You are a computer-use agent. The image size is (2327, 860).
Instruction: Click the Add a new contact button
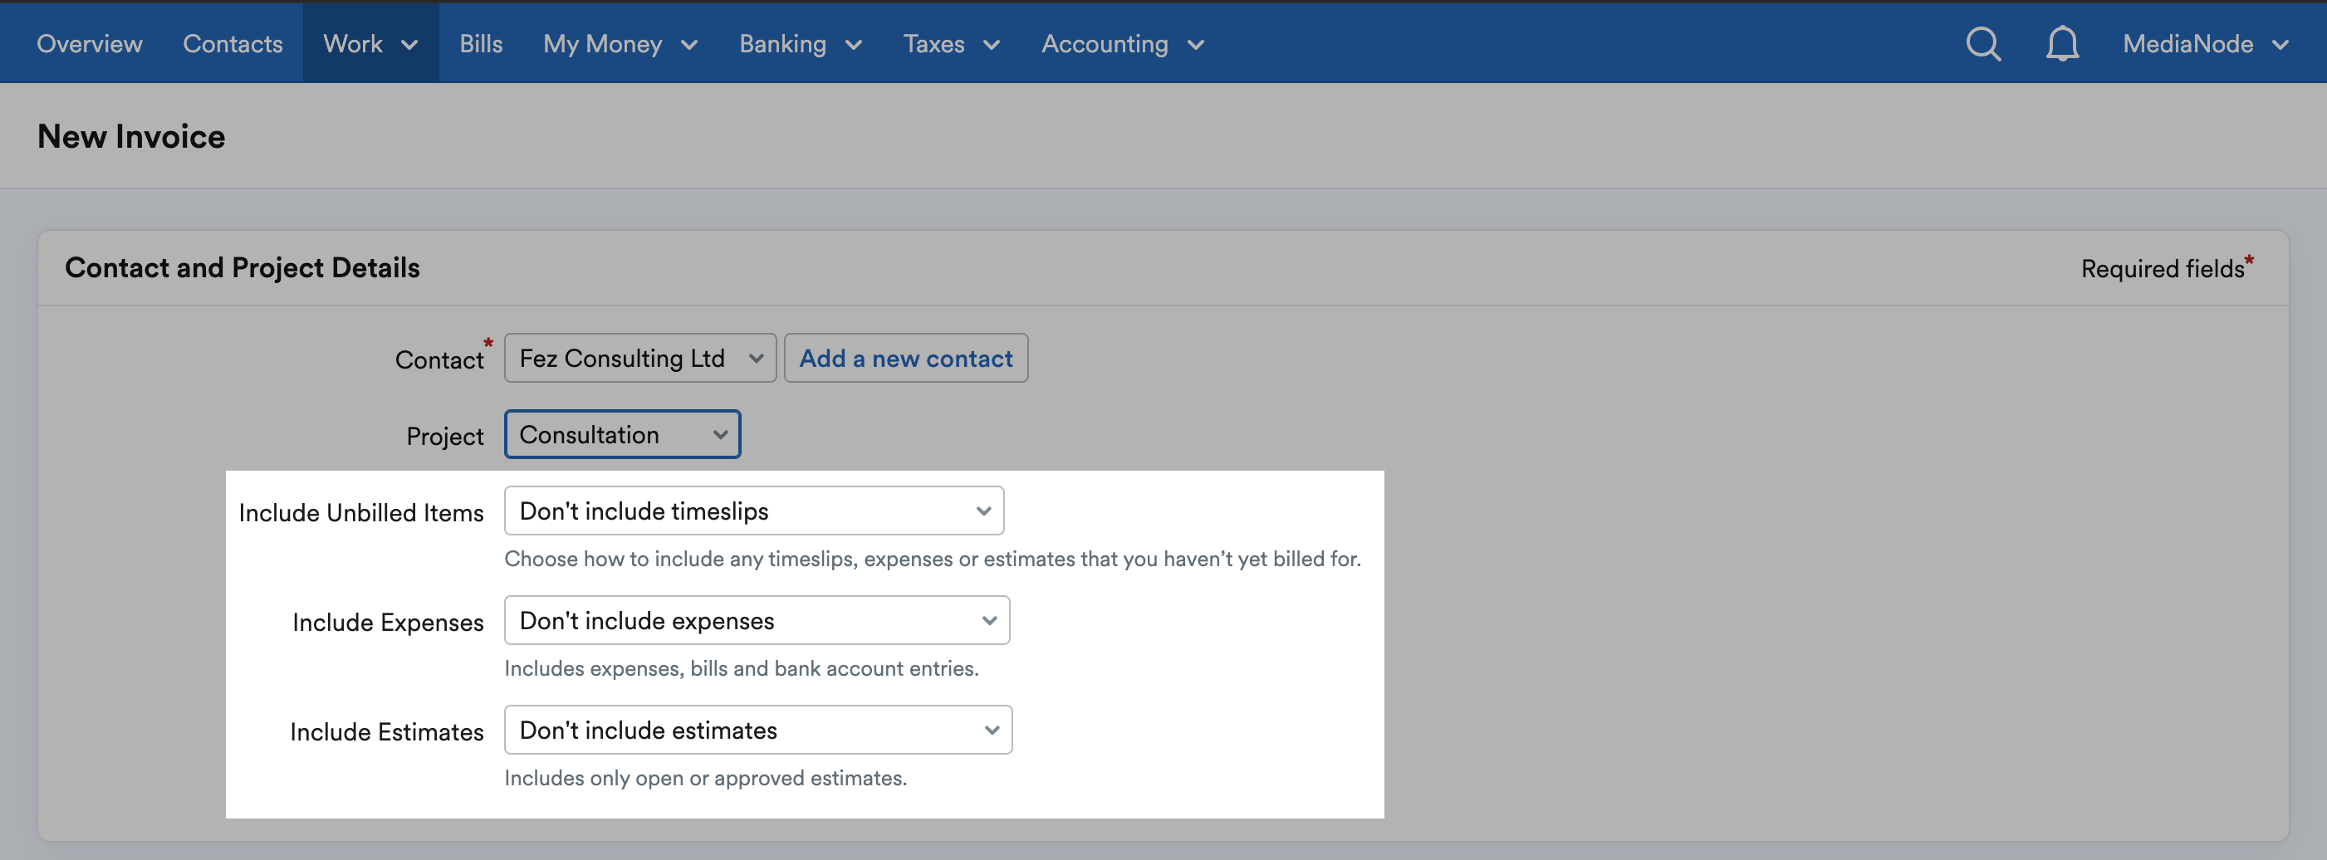(905, 358)
